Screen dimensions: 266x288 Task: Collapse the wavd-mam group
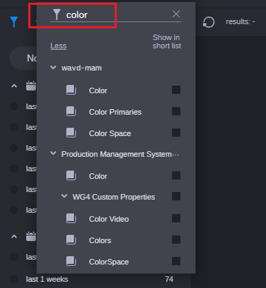53,68
